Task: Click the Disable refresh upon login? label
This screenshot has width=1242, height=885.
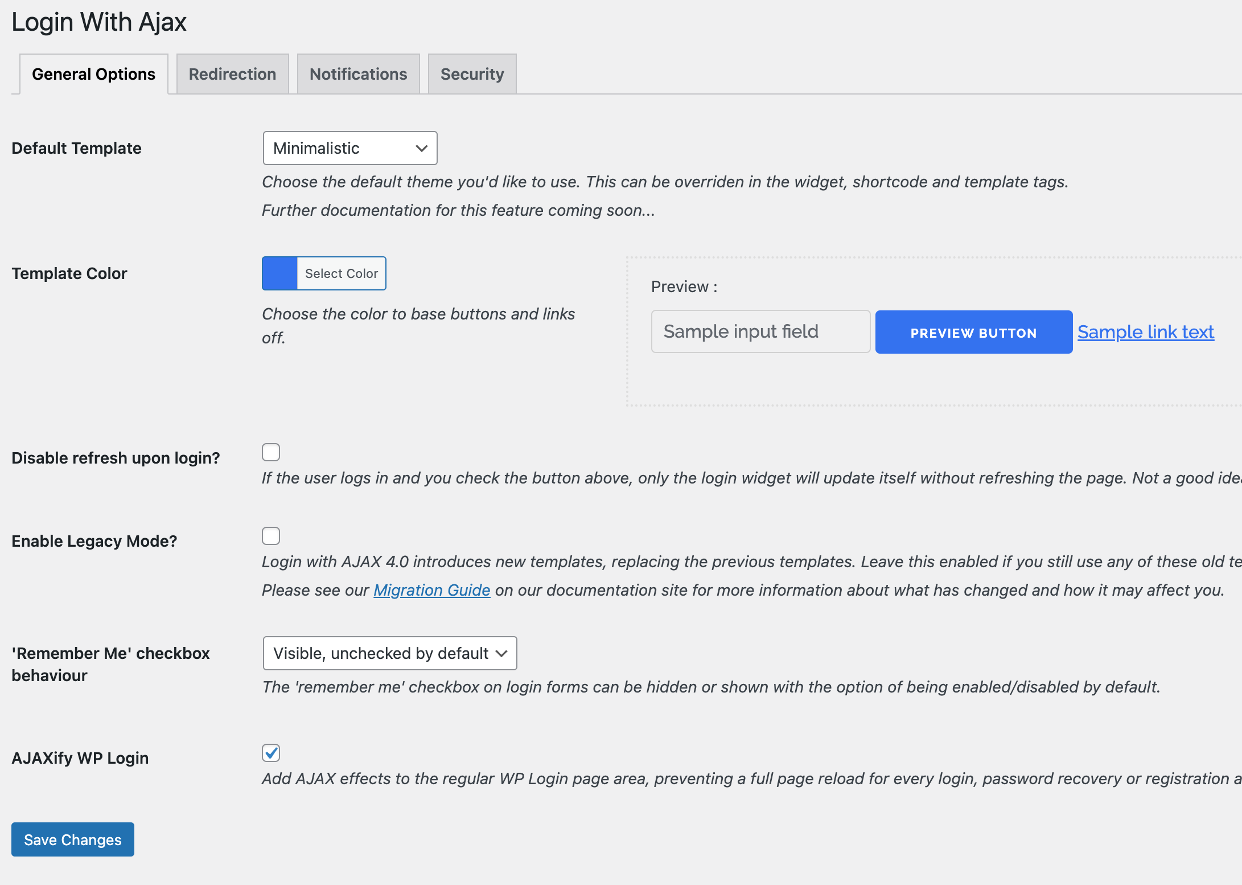Action: click(x=116, y=458)
